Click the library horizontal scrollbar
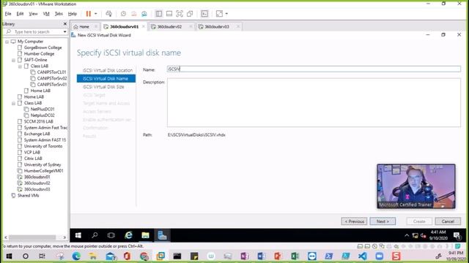Screen dimensions: 469x263 click(x=32, y=237)
